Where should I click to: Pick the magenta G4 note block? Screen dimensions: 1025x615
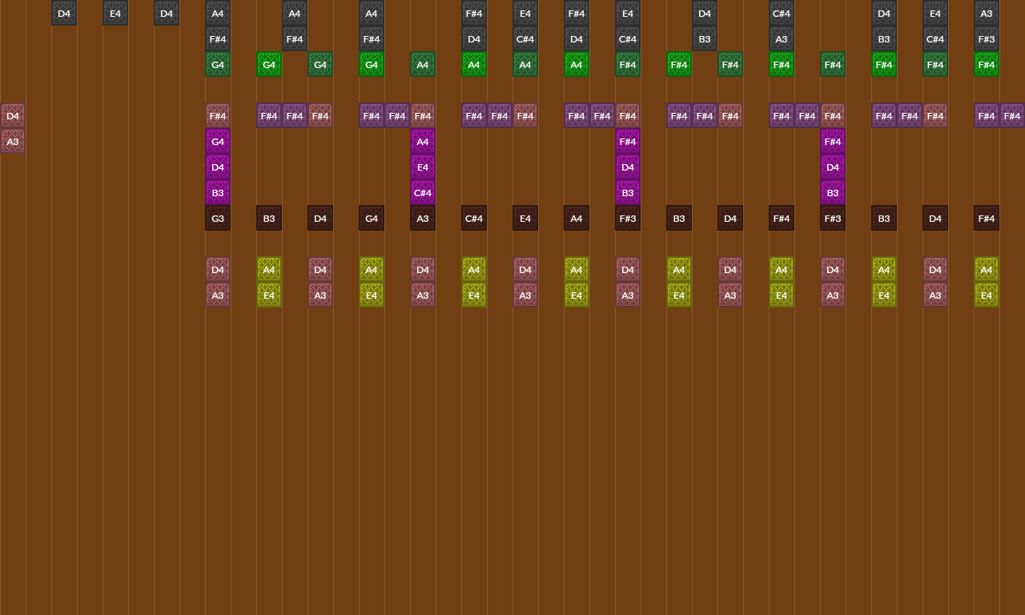point(218,142)
